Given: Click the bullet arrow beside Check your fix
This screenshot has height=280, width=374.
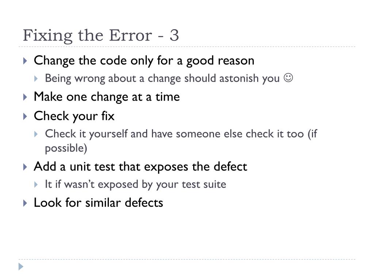Looking at the screenshot, I should coord(25,116).
